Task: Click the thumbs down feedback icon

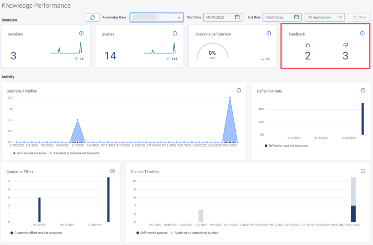Action: coord(345,45)
